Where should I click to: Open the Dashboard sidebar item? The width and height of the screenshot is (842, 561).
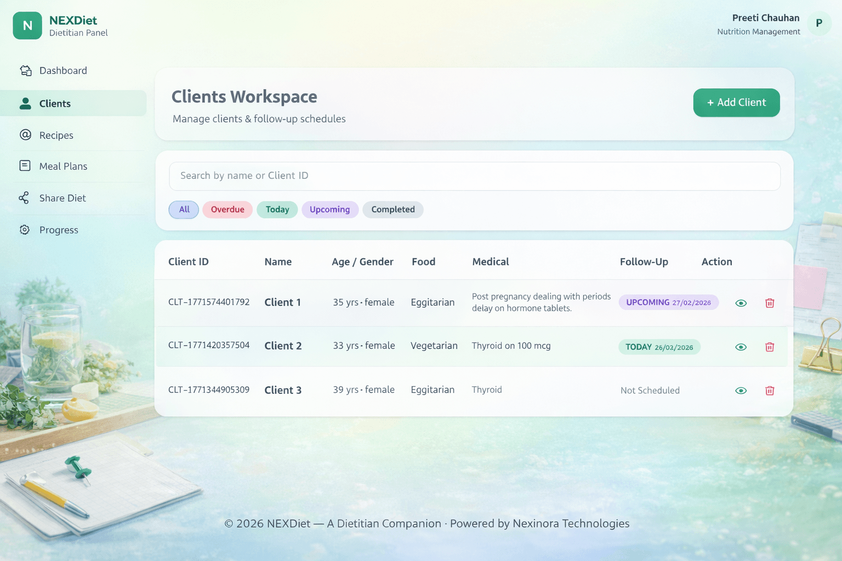[x=62, y=71]
